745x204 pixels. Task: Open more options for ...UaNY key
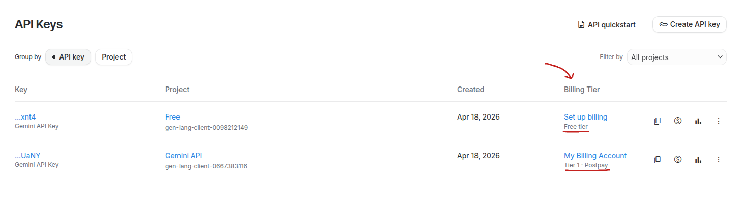tap(718, 160)
